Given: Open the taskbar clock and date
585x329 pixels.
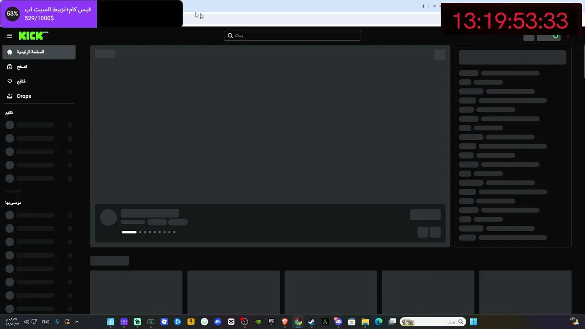Looking at the screenshot, I should point(12,322).
